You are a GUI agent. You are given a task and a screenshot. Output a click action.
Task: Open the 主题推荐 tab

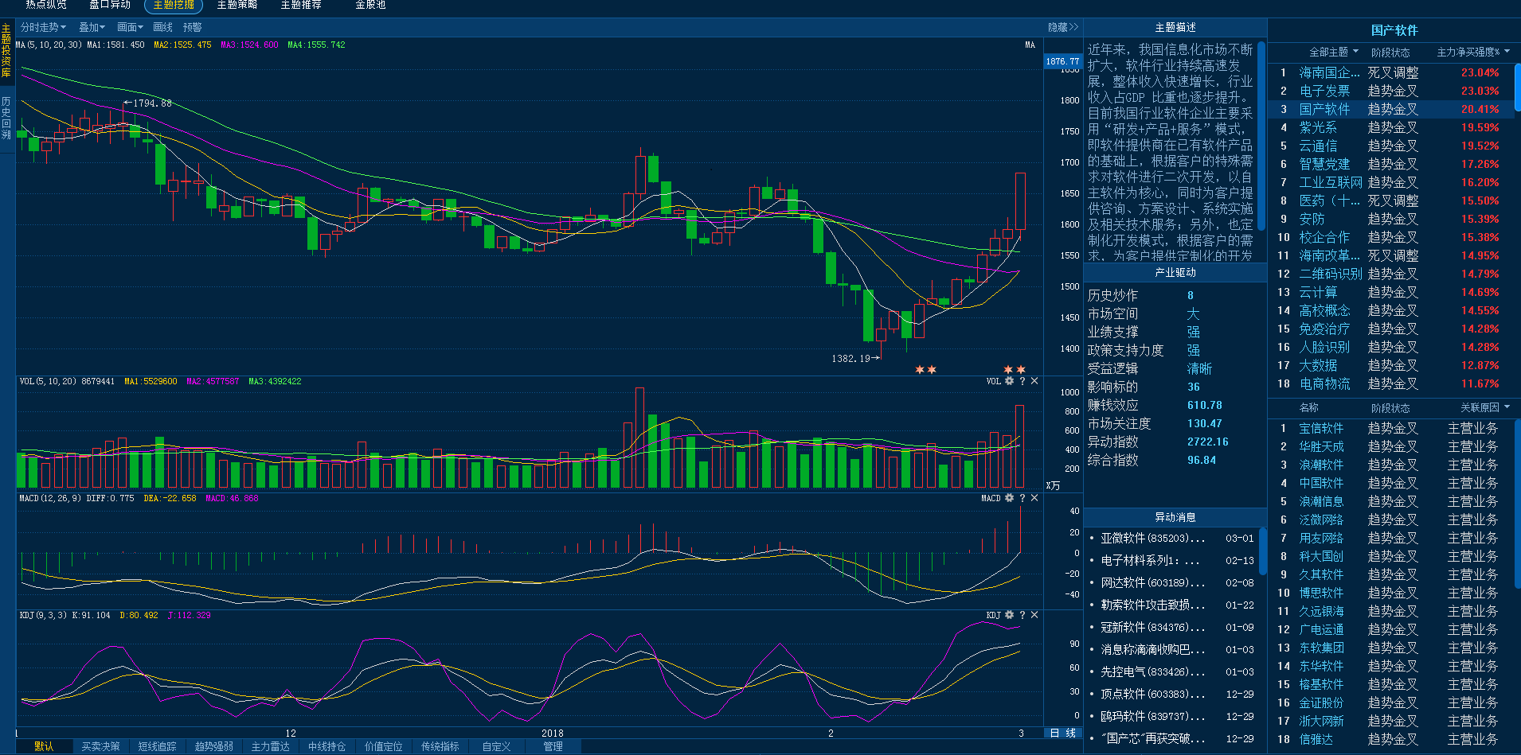point(301,5)
